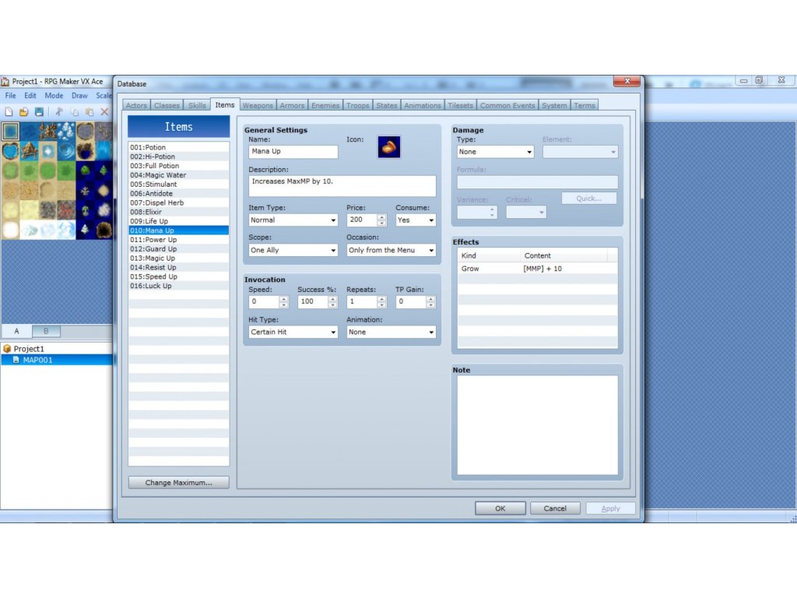Open the Common Events tab

point(507,105)
